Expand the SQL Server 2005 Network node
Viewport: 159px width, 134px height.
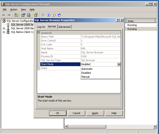[x=4, y=28]
